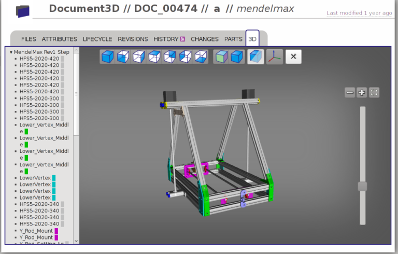Switch to the right face view cube
398x254 pixels.
(138, 57)
